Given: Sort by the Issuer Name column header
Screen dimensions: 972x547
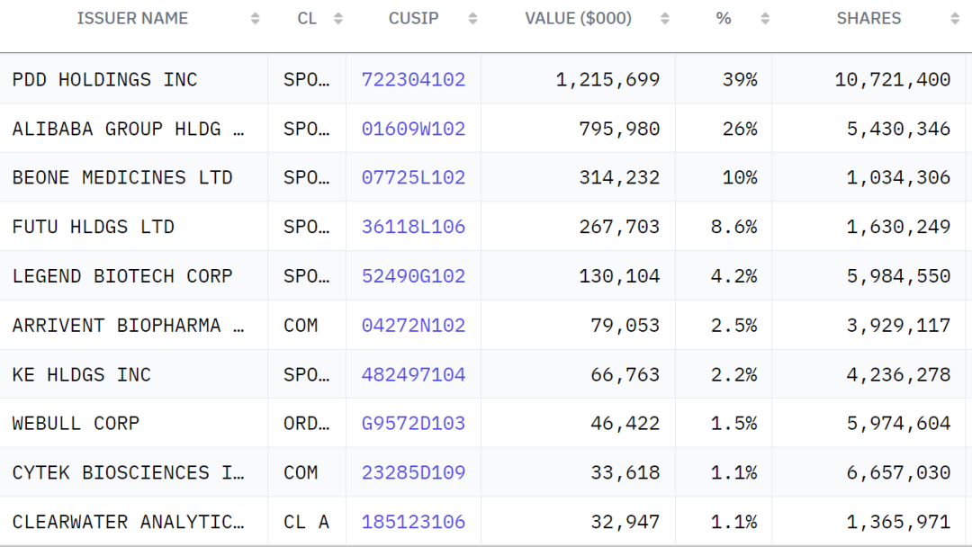Looking at the screenshot, I should [132, 19].
